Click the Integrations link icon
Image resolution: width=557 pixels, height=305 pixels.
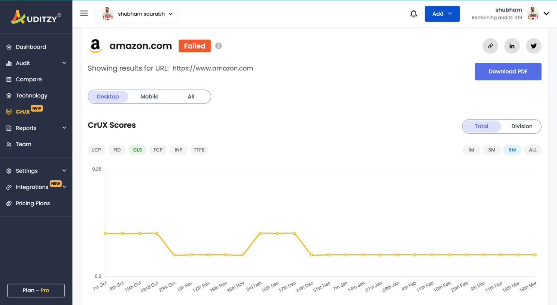point(9,187)
